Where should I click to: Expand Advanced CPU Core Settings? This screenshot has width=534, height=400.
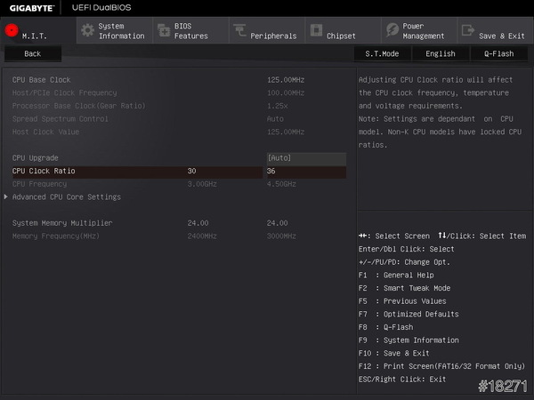[x=67, y=196]
